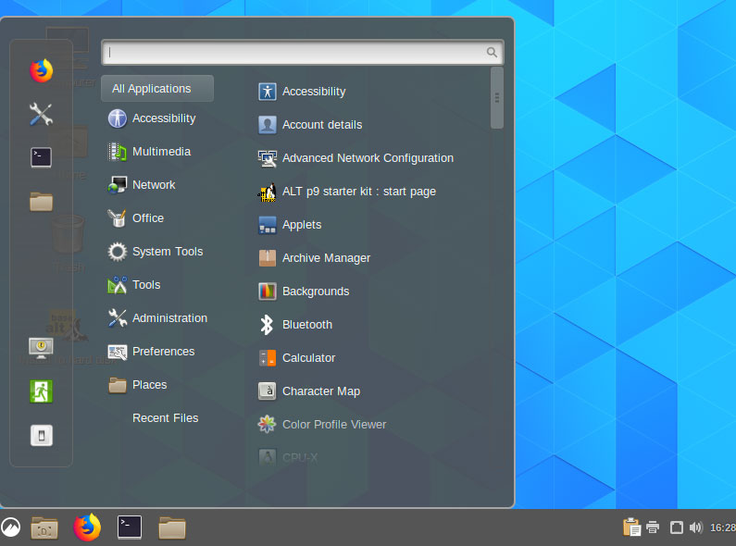Click the applications list scrollbar

click(496, 97)
